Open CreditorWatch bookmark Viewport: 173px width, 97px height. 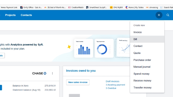coord(76,7)
